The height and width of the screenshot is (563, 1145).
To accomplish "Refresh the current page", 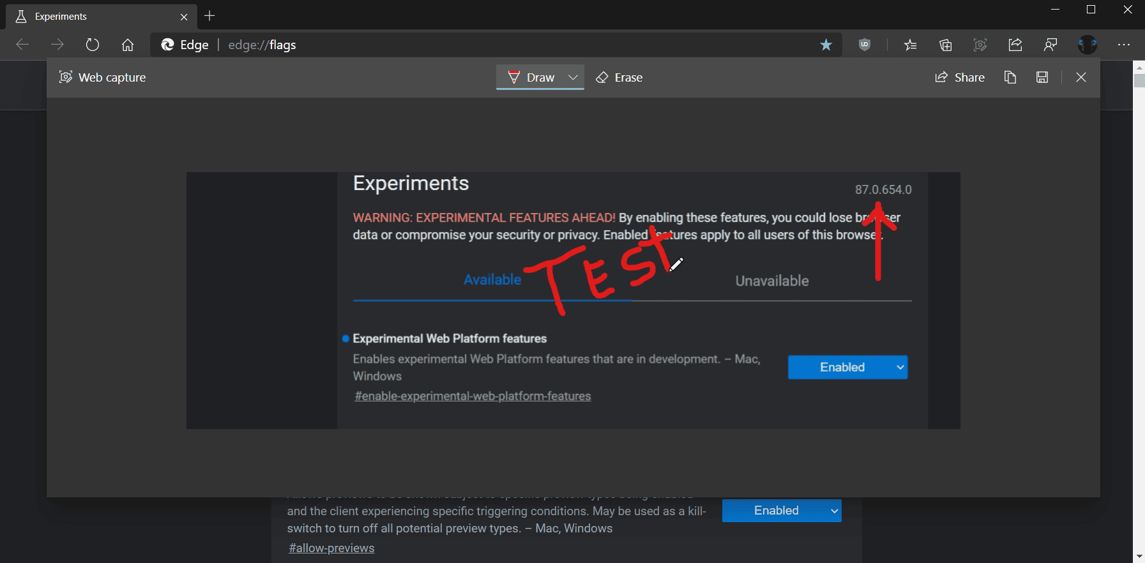I will [x=93, y=45].
